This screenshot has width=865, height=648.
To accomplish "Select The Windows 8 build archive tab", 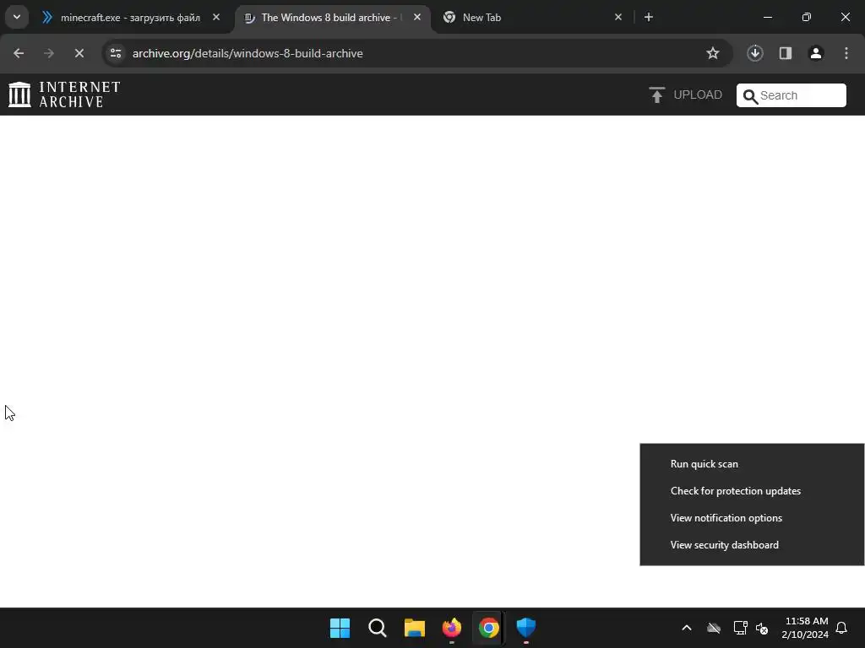I will click(x=333, y=18).
